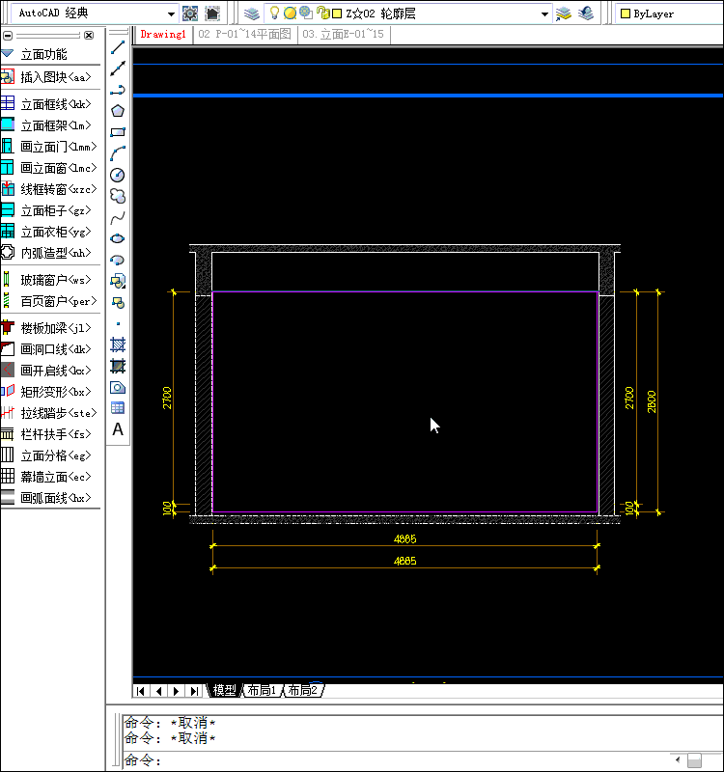Viewport: 724px width, 772px height.
Task: Select the Construction line tool
Action: [x=118, y=69]
